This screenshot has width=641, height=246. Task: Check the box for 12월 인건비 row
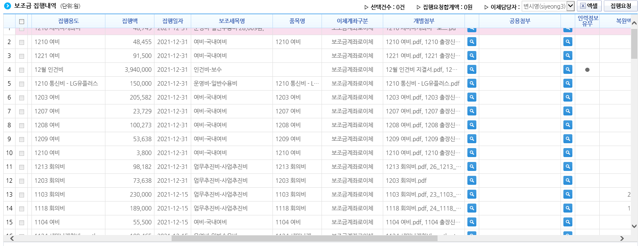point(22,70)
